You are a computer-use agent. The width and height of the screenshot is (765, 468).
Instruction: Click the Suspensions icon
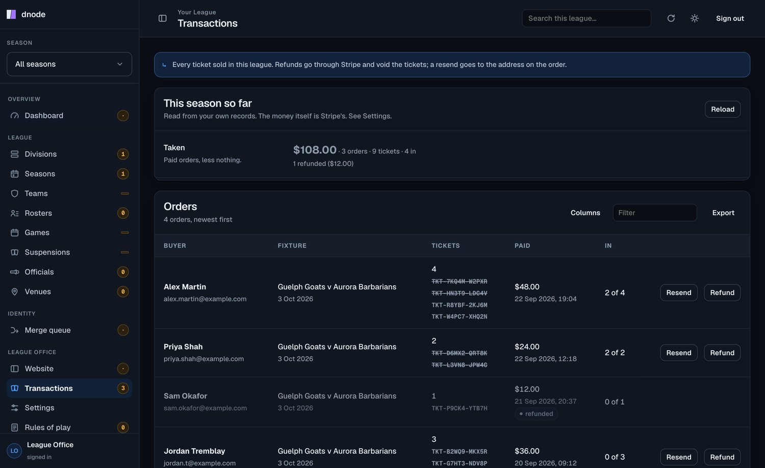(15, 253)
